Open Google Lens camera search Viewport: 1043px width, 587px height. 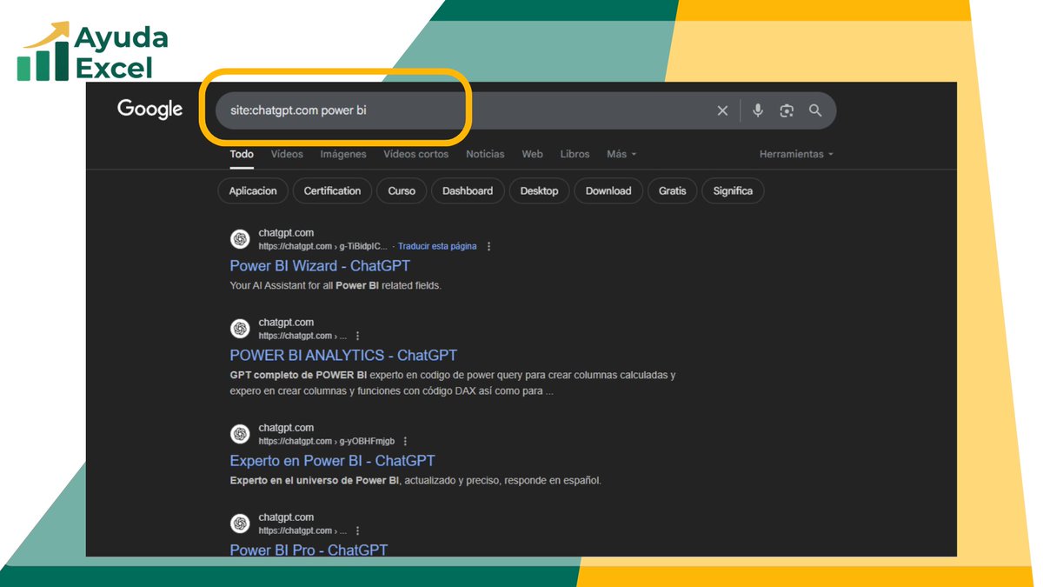click(787, 110)
